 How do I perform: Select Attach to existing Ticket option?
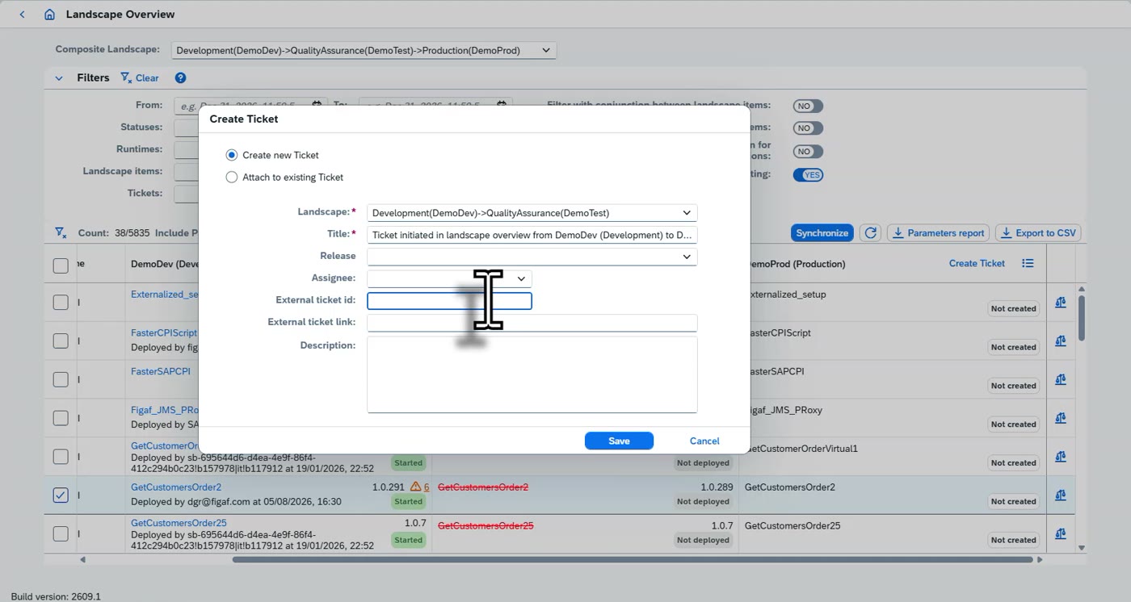coord(232,178)
